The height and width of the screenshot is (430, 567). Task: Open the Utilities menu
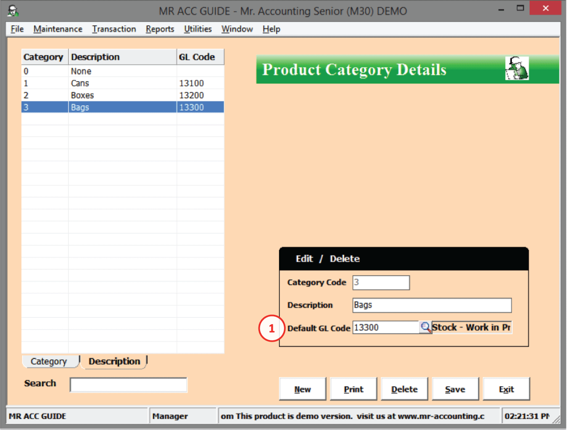(x=198, y=29)
